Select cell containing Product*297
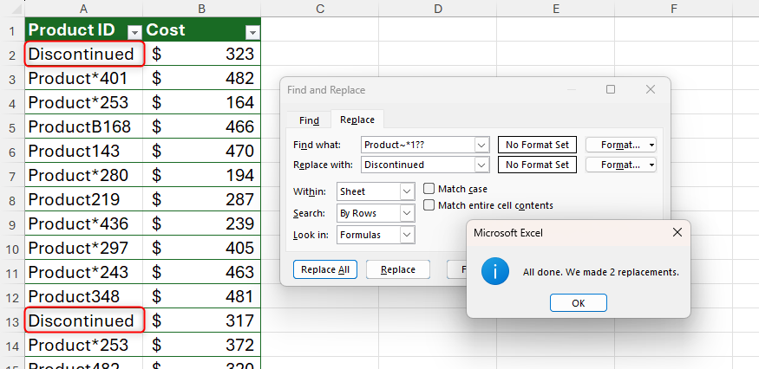Image resolution: width=759 pixels, height=369 pixels. [x=84, y=248]
